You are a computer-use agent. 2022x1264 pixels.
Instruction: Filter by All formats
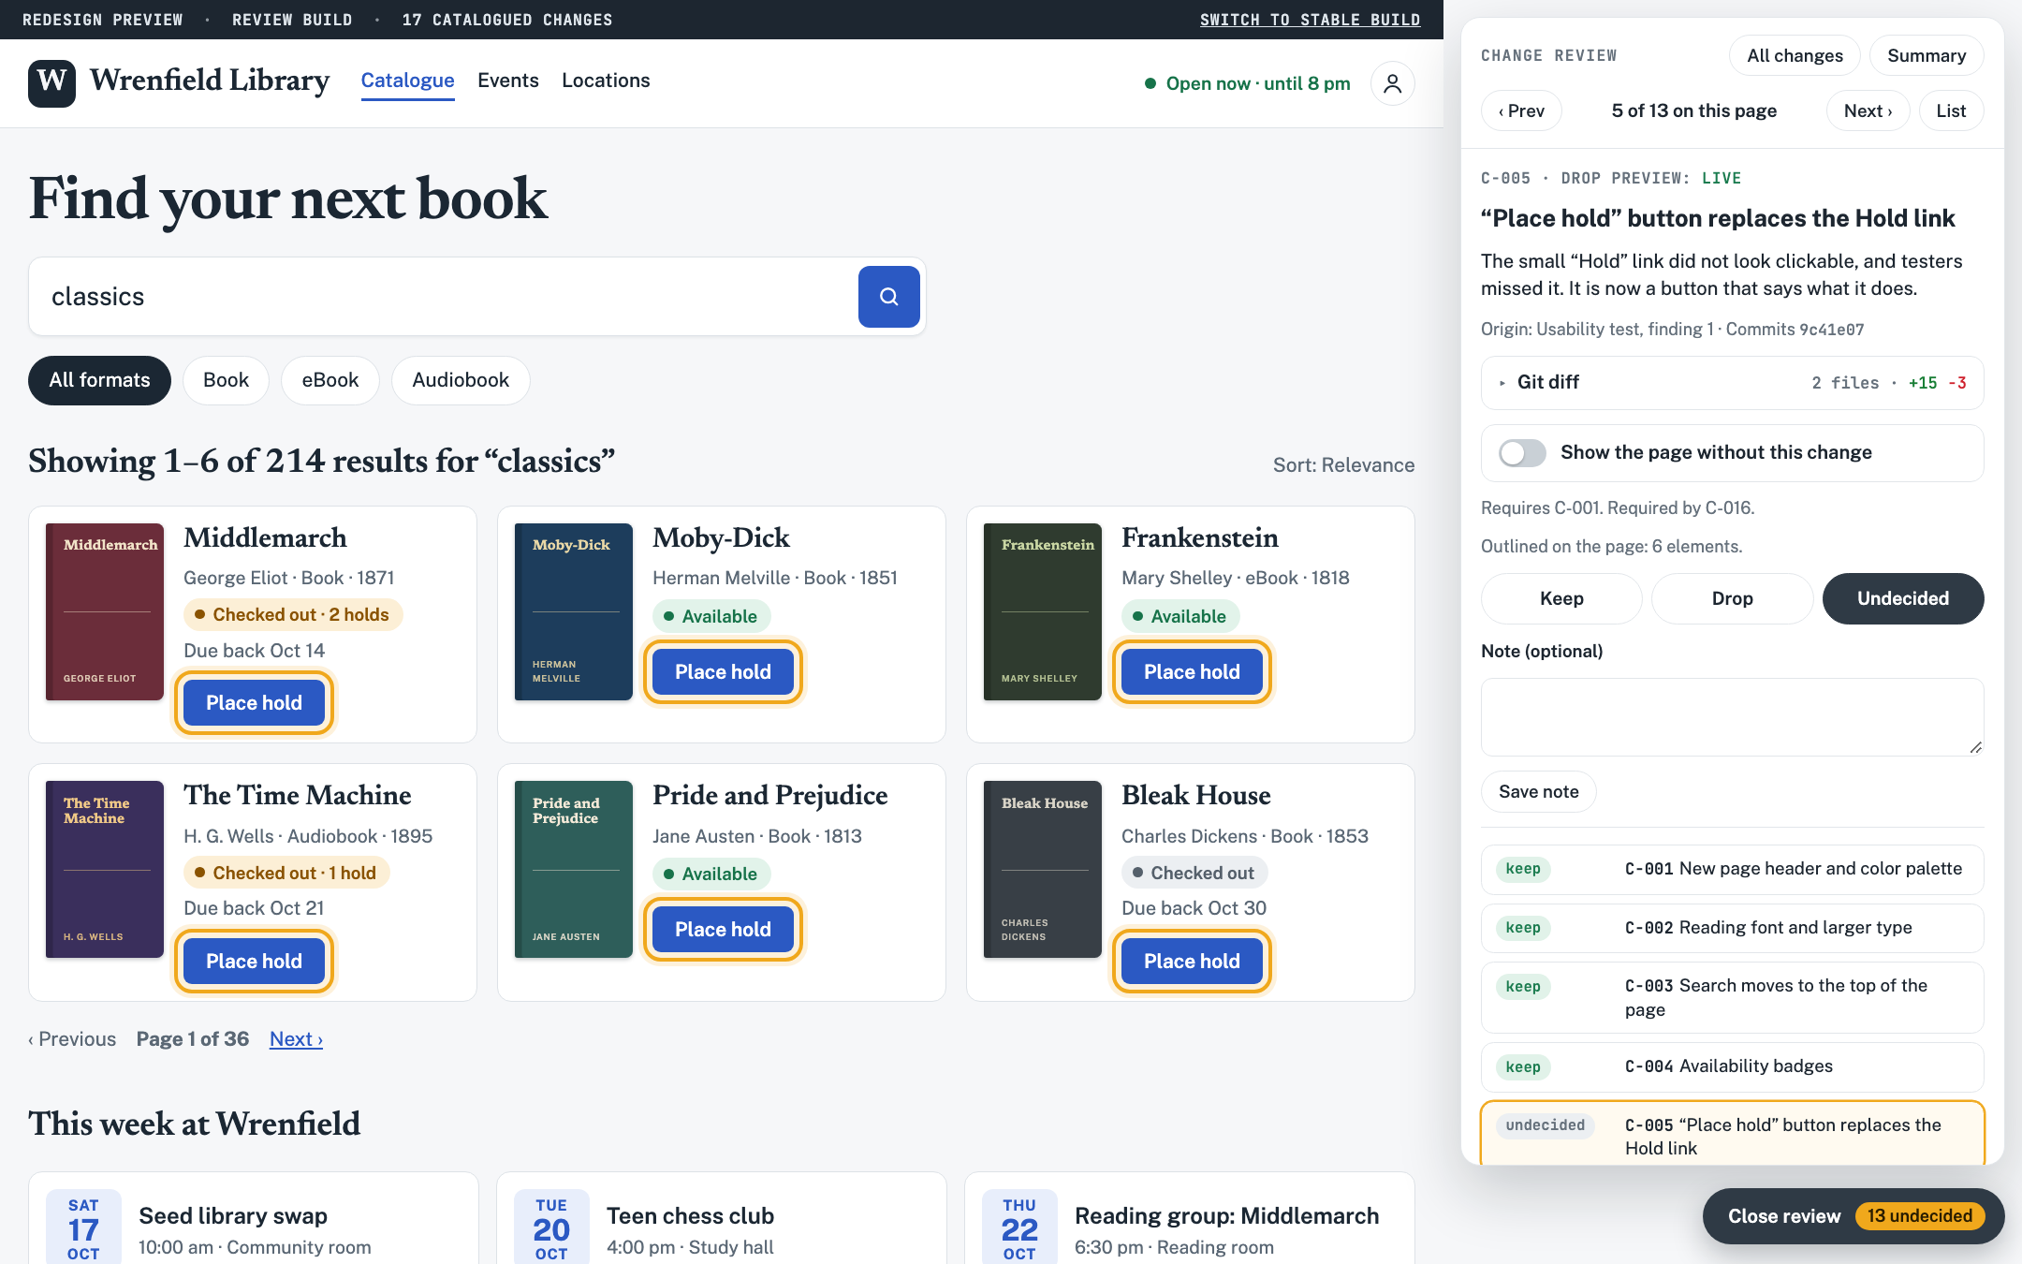[x=99, y=380]
